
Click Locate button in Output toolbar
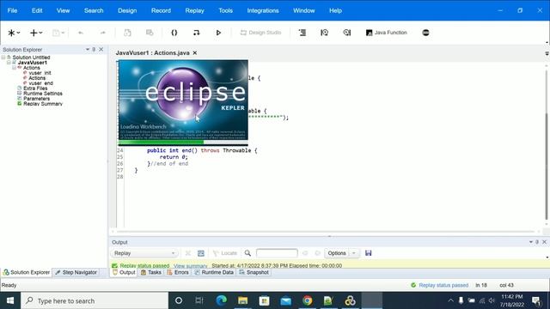point(225,253)
